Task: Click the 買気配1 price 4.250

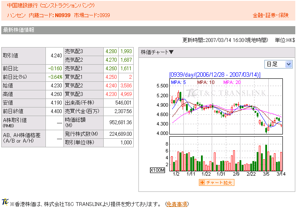Action: tap(111, 77)
